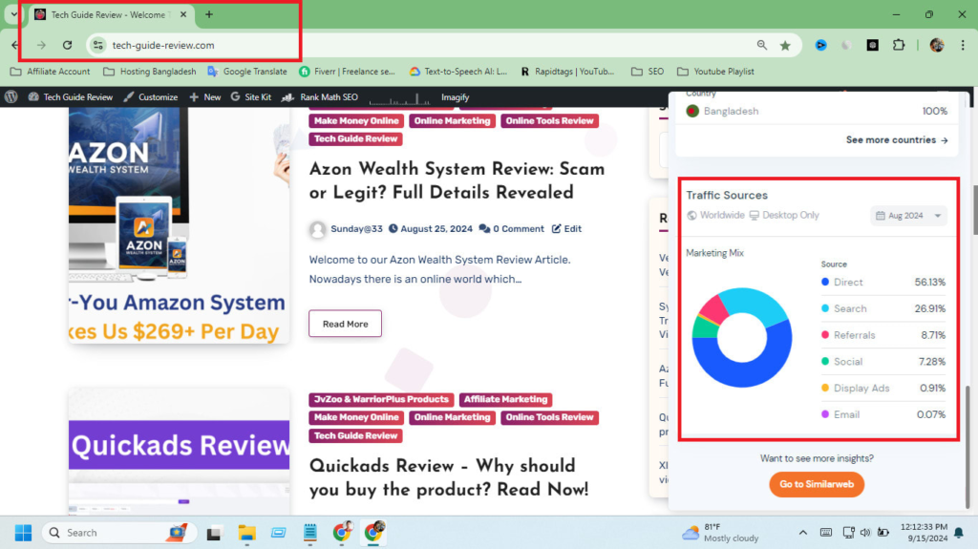The image size is (978, 549).
Task: Click Read More for Azon Wealth review
Action: coord(345,324)
